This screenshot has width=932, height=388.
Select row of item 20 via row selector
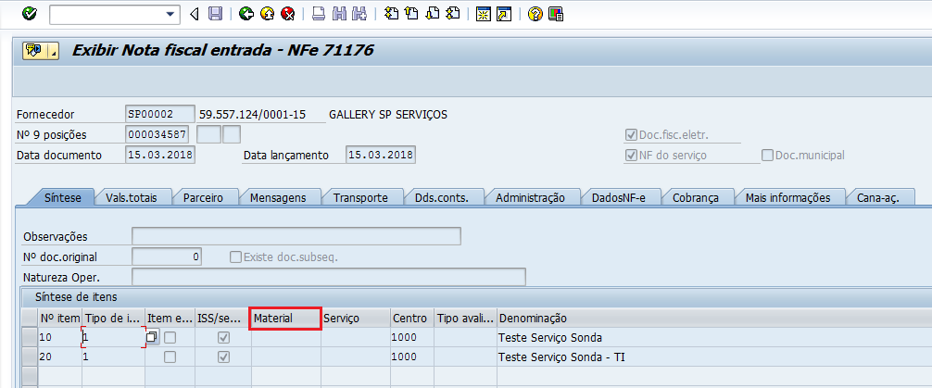pos(30,357)
